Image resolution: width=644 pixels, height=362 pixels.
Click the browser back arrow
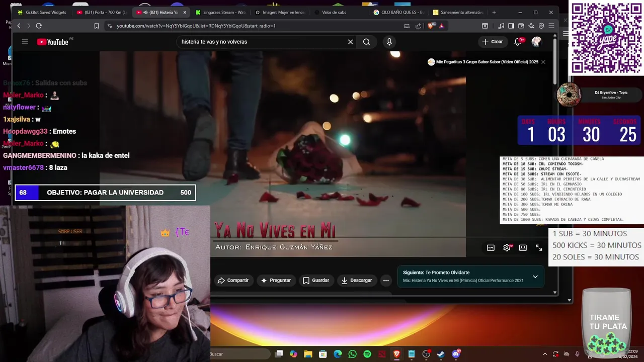click(19, 26)
